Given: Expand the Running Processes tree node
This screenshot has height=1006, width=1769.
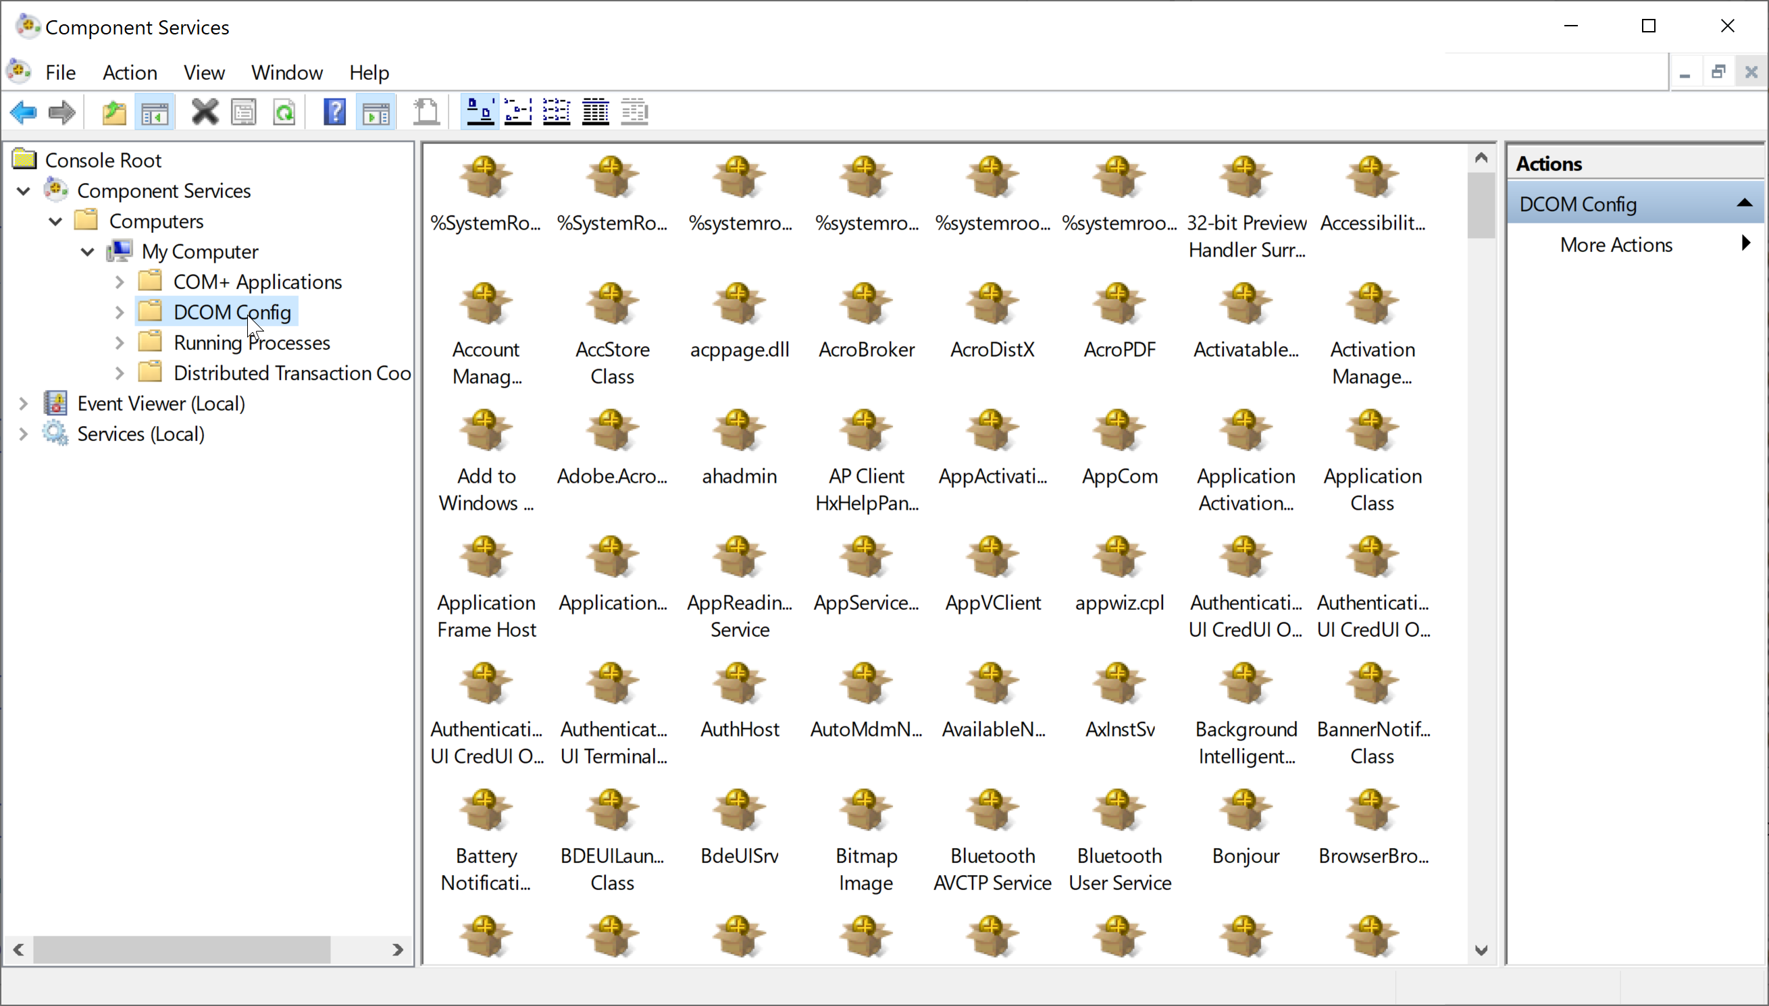Looking at the screenshot, I should tap(118, 342).
